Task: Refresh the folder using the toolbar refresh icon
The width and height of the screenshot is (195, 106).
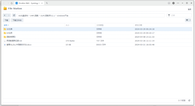Action: (x=14, y=15)
